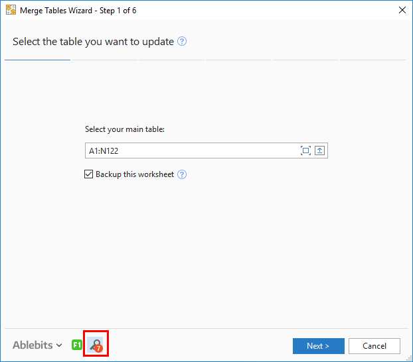Toggle the Backup this worksheet checkbox
The width and height of the screenshot is (413, 362).
click(x=89, y=174)
